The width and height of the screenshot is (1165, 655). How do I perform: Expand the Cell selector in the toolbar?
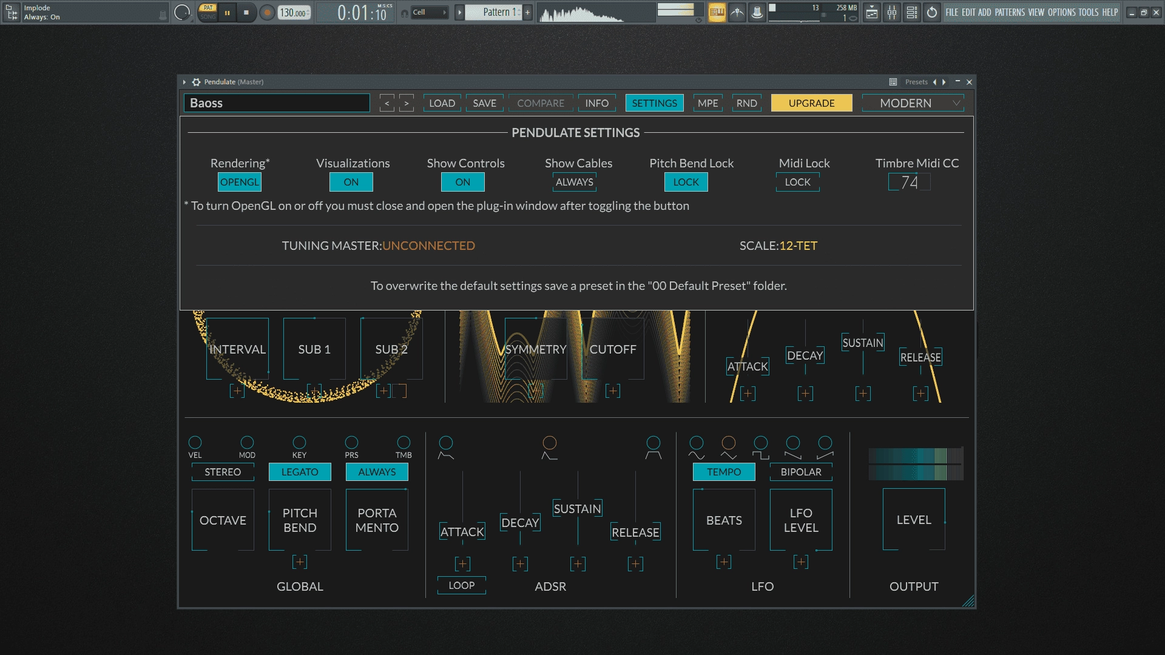point(445,12)
